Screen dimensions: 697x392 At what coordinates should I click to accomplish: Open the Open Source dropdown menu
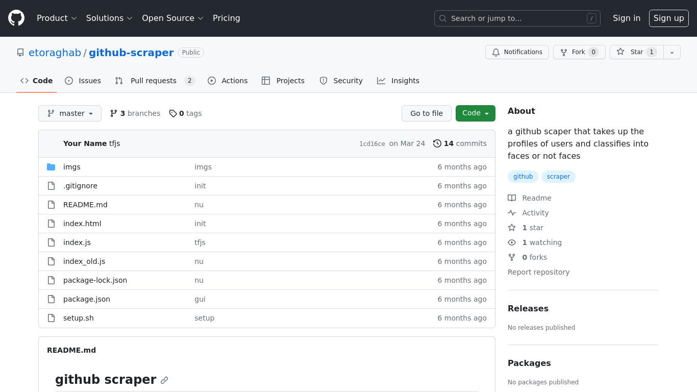tap(172, 18)
